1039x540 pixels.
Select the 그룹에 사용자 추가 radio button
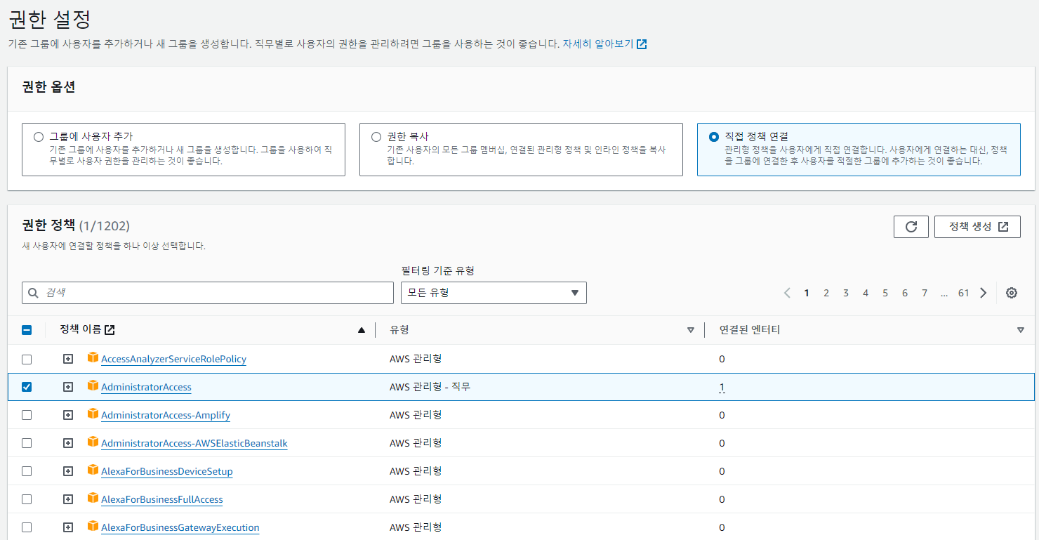click(x=39, y=138)
